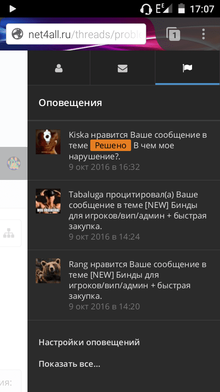Open the Kiska username link

(x=79, y=135)
